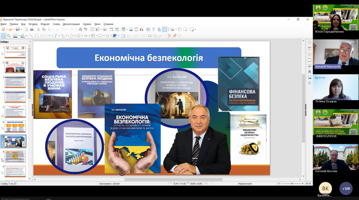Screen dimensions: 359x200
Task: Insert a table using toolbar icon
Action: tap(123, 29)
